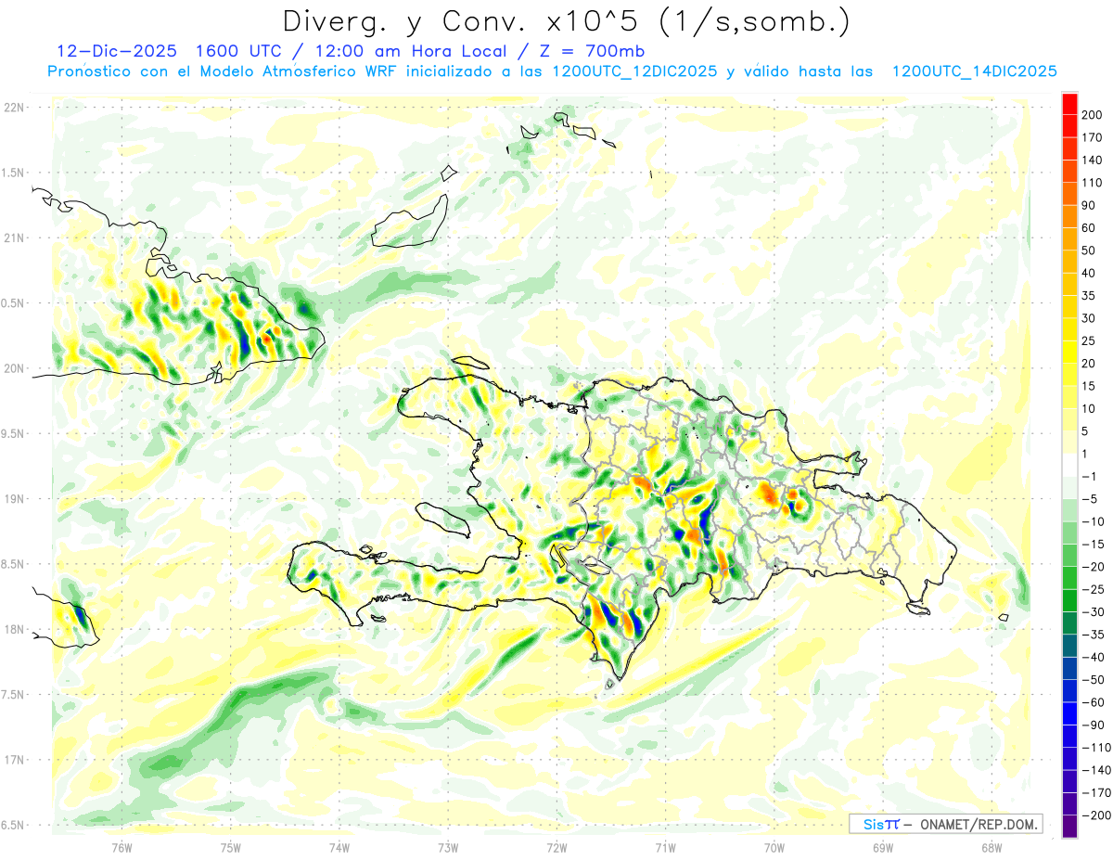The width and height of the screenshot is (1113, 860).
Task: Click the dark red swatch above 200
Action: 1069,104
